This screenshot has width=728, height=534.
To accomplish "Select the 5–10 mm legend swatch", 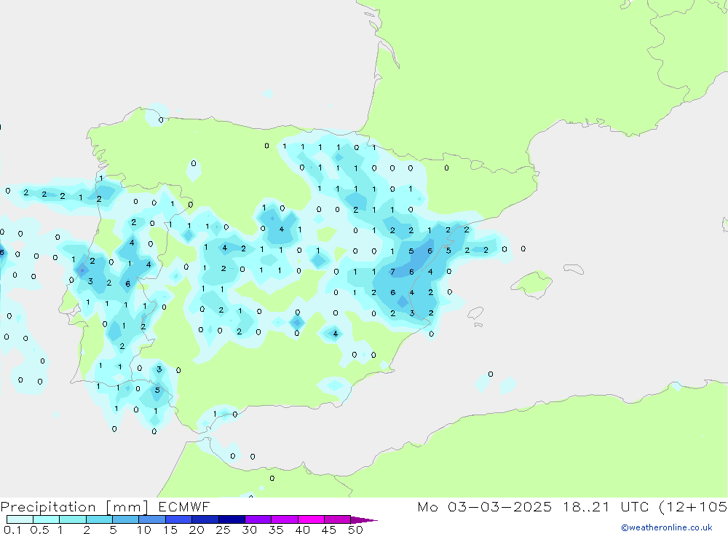I will (x=125, y=519).
